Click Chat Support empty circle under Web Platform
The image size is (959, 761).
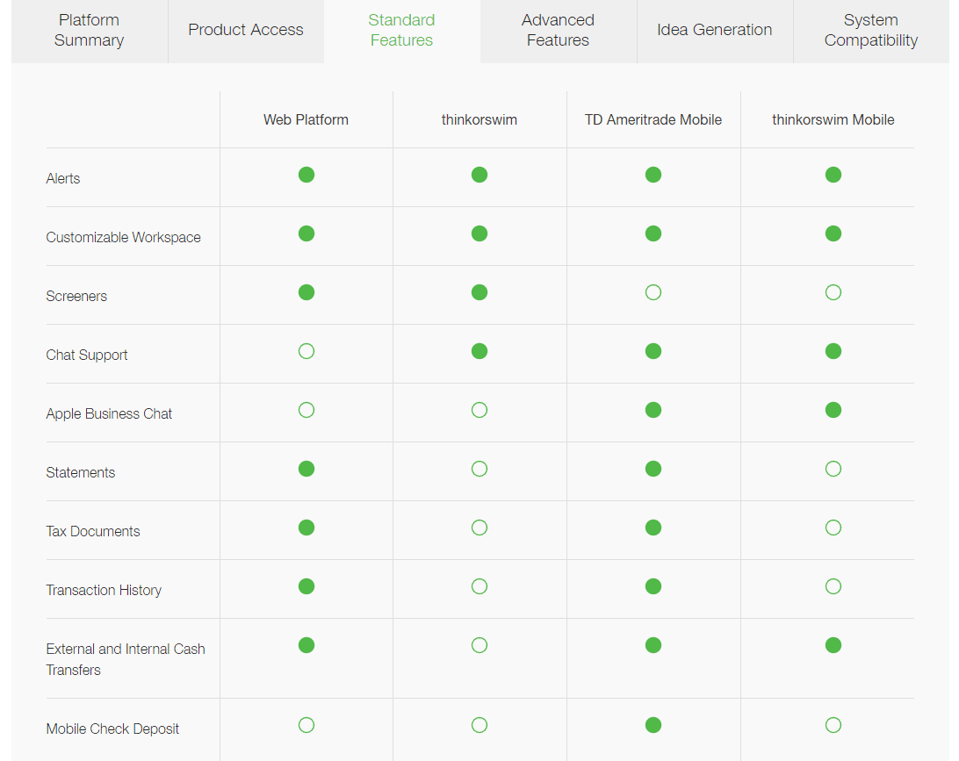(x=306, y=351)
